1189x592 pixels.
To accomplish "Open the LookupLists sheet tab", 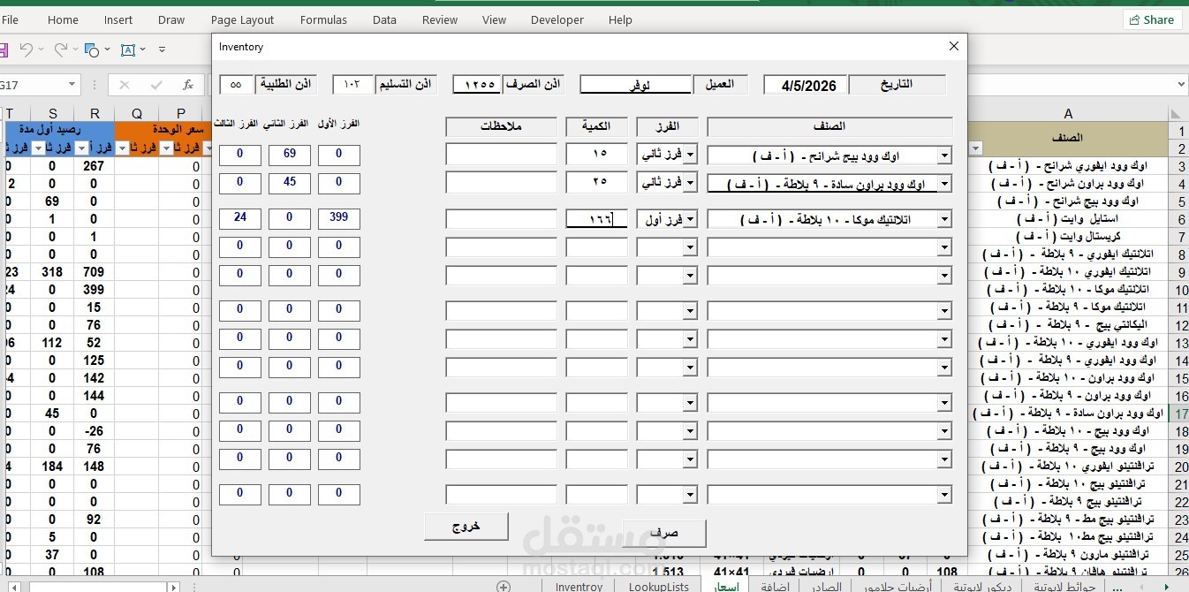I will 659,586.
